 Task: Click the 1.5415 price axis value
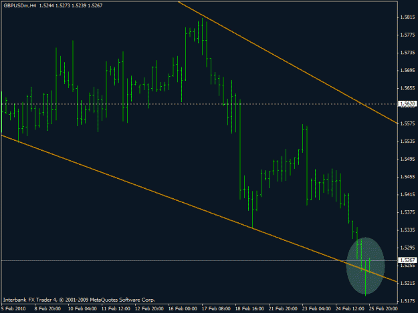(407, 194)
